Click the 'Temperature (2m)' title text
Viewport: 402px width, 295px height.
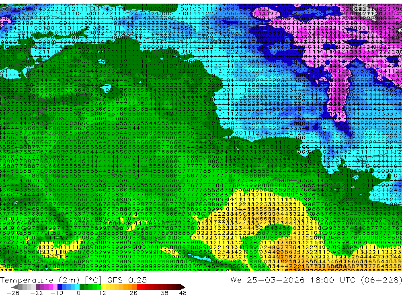[x=40, y=280]
